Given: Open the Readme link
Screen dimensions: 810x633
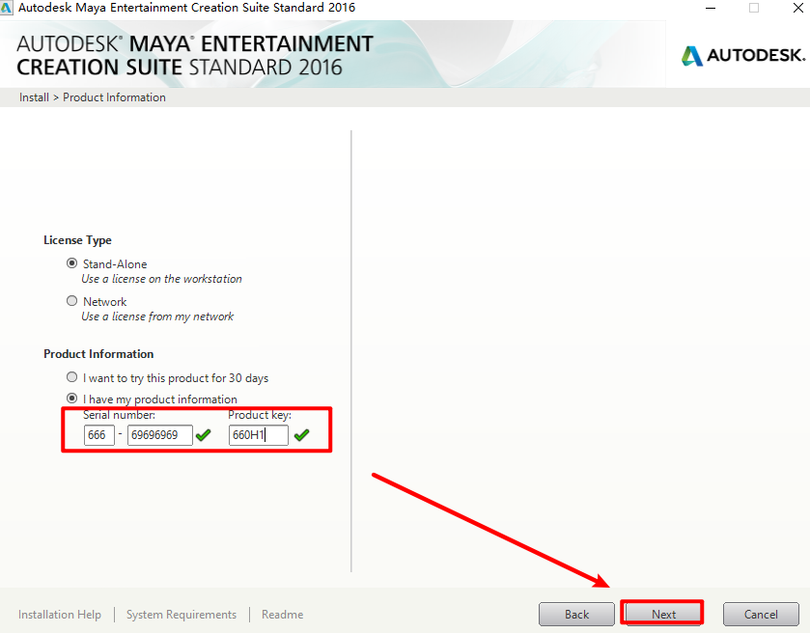Looking at the screenshot, I should pyautogui.click(x=282, y=615).
